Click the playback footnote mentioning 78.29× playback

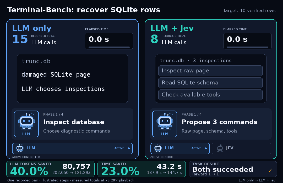[71, 180]
